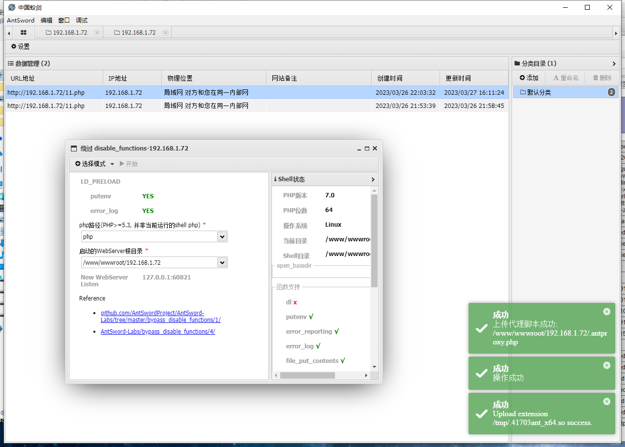
Task: Select the cell 2023/03/26 22:03:32
Action: coord(405,92)
